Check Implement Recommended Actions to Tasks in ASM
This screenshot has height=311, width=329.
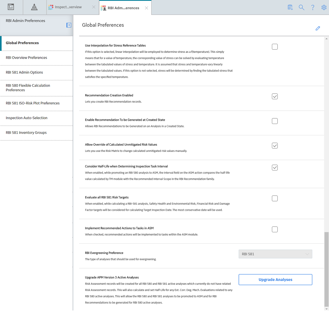click(x=275, y=229)
